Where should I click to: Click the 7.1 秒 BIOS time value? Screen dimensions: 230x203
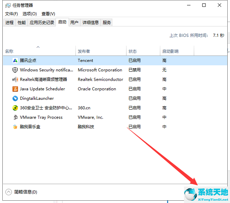click(x=219, y=35)
